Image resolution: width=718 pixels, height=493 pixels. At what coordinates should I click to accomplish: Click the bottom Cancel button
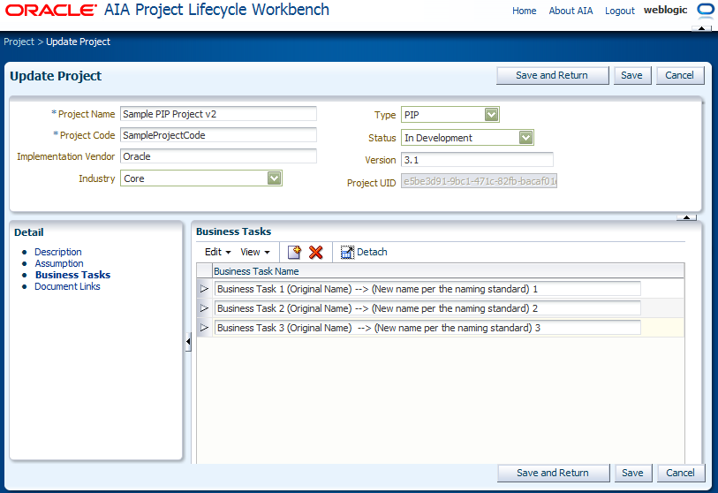[x=680, y=473]
